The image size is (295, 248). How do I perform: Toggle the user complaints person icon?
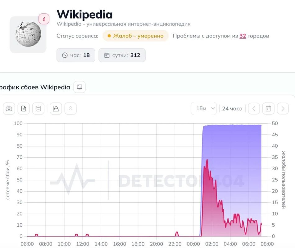click(x=70, y=108)
